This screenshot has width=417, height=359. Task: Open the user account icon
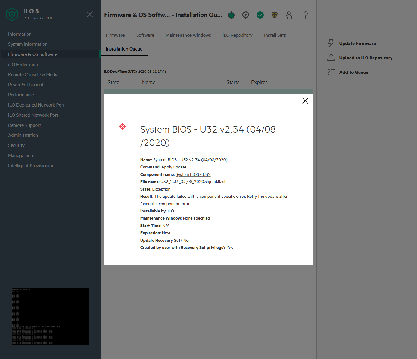(289, 15)
